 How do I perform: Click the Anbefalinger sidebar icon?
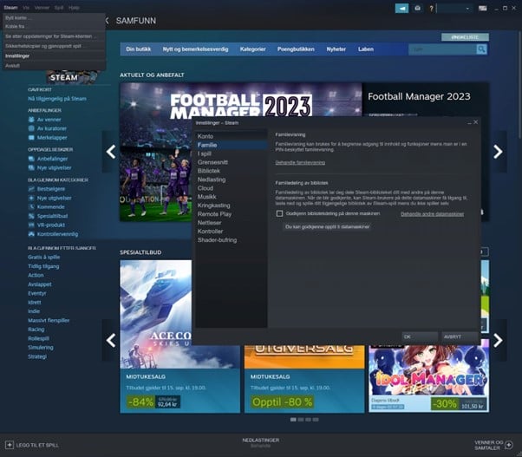(31, 159)
